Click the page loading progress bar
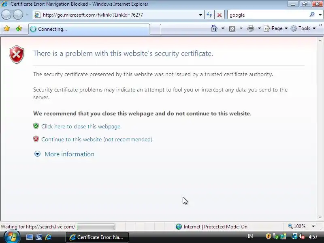 tap(96, 227)
